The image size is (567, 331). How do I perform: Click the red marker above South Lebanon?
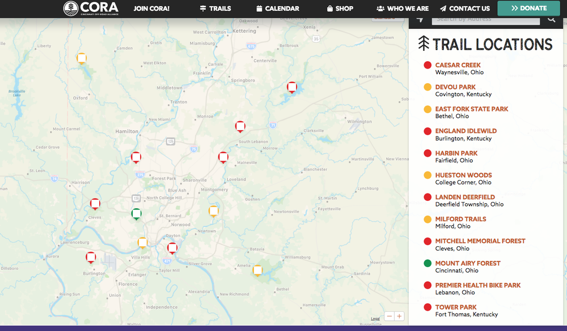(240, 126)
